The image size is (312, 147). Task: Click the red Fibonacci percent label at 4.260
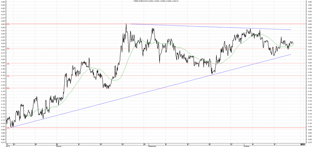[8, 24]
